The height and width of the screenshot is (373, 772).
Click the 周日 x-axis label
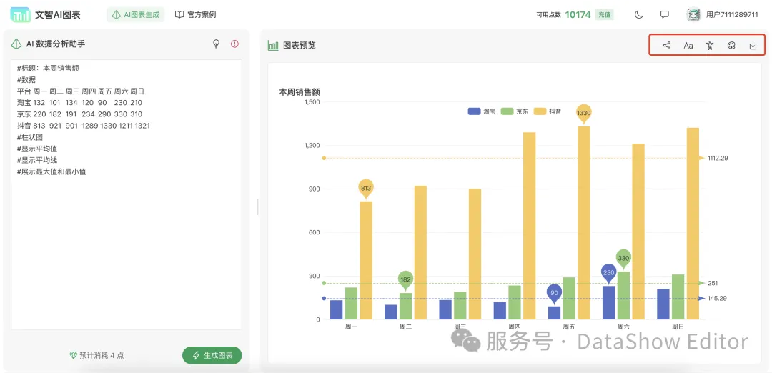click(x=678, y=327)
